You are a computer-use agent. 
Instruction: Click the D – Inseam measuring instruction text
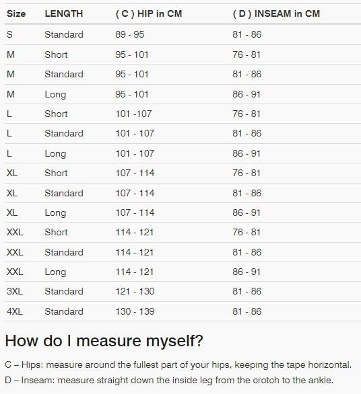(169, 380)
